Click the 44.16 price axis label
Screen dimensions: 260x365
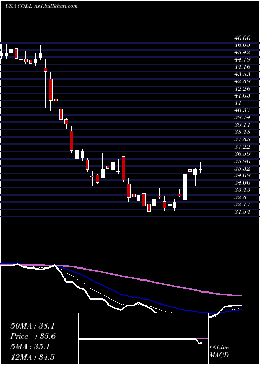pos(241,67)
